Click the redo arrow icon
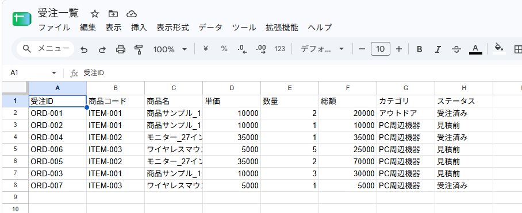The width and height of the screenshot is (522, 213). click(x=102, y=49)
